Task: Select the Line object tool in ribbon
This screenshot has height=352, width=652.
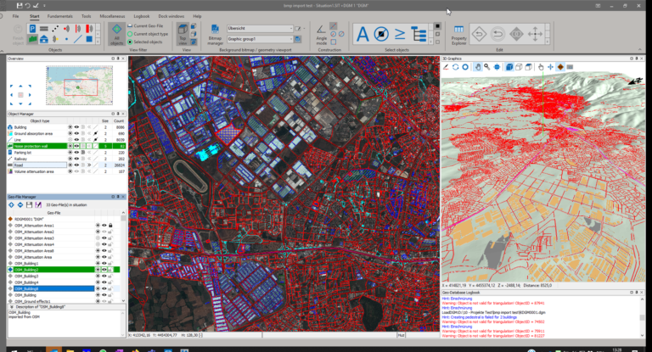Action: coord(78,39)
